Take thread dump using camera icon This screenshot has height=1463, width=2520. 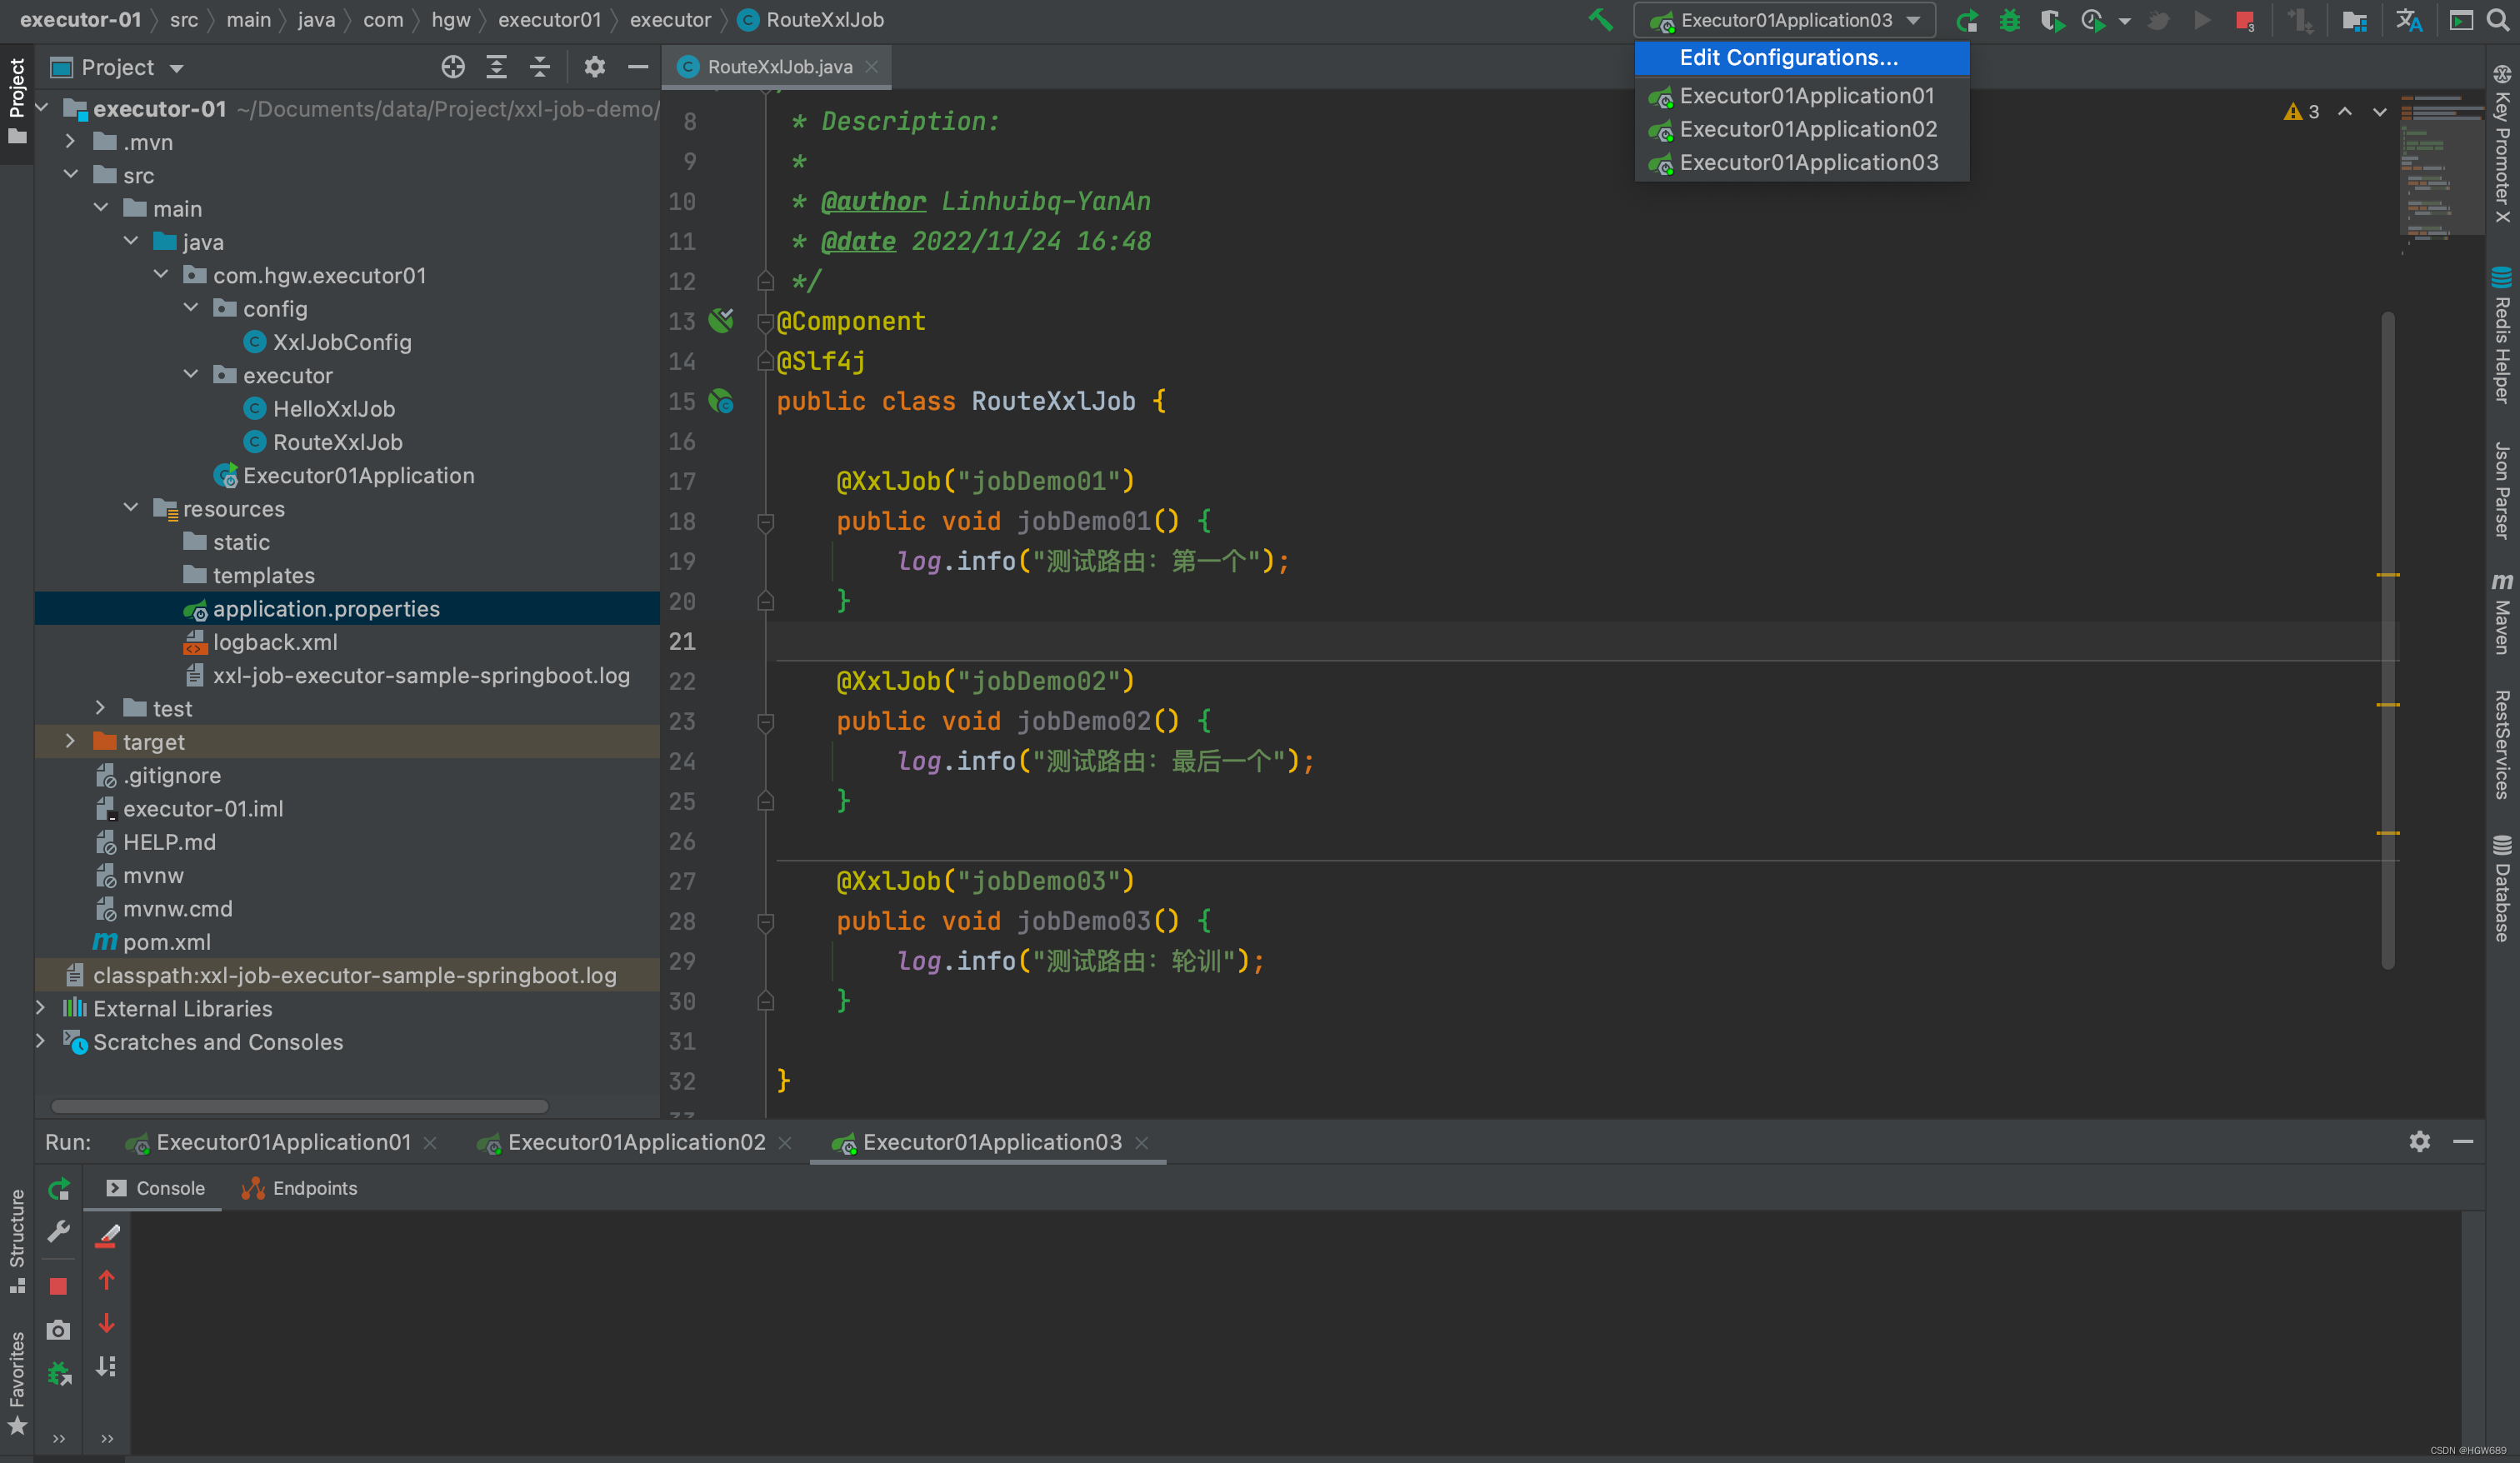pyautogui.click(x=58, y=1330)
